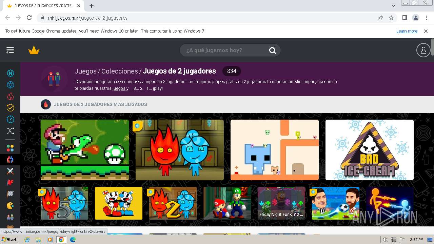Click the system tray volume icon
Viewport: 434px width, 244px height.
386,240
